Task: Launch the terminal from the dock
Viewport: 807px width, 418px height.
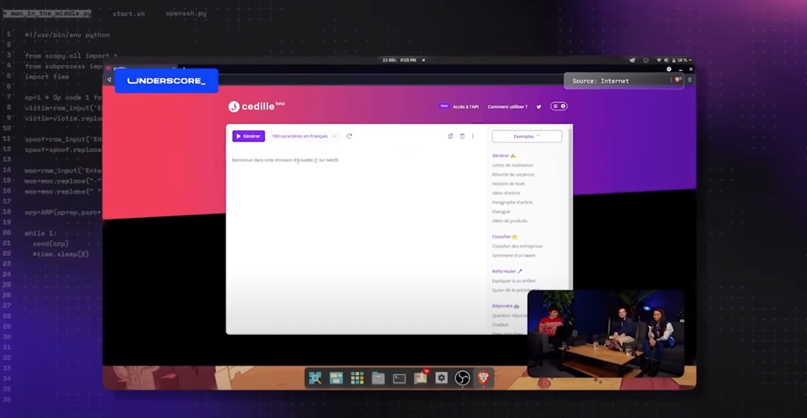Action: pos(399,378)
